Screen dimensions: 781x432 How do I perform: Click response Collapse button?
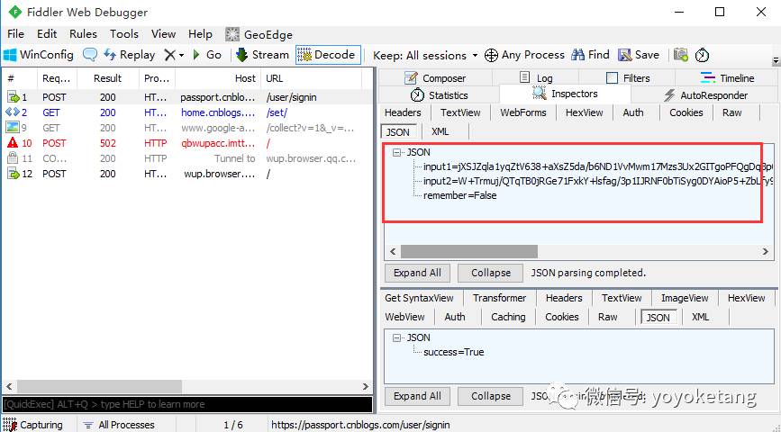pyautogui.click(x=491, y=396)
